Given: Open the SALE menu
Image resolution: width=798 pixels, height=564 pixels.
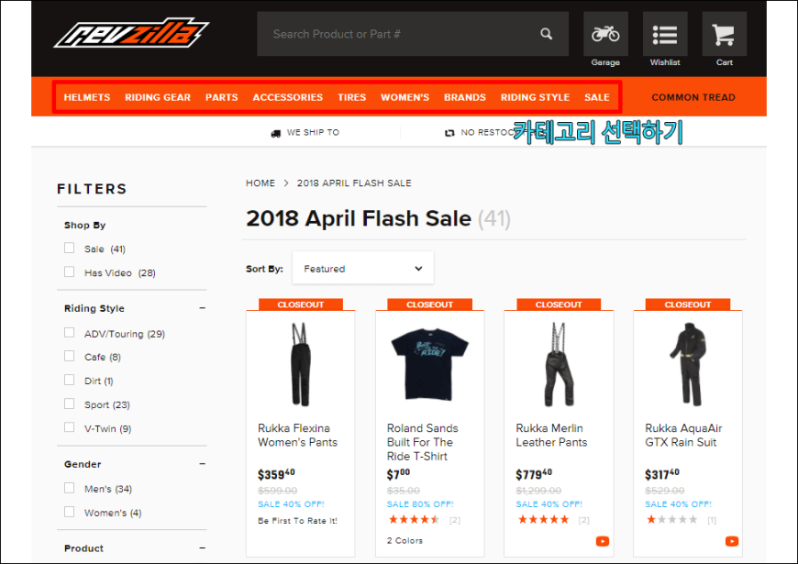Looking at the screenshot, I should coord(597,97).
